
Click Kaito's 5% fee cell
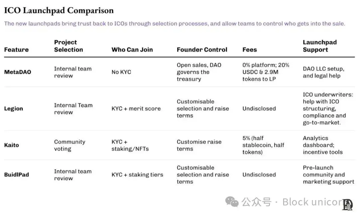[x=263, y=145]
